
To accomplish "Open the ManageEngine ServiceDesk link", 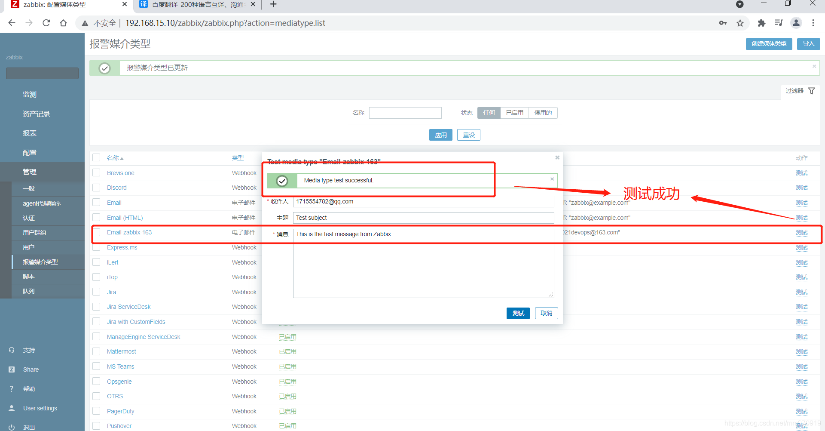I will (x=144, y=337).
